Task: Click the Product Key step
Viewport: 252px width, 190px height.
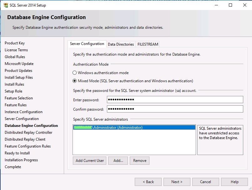Action: (x=15, y=43)
